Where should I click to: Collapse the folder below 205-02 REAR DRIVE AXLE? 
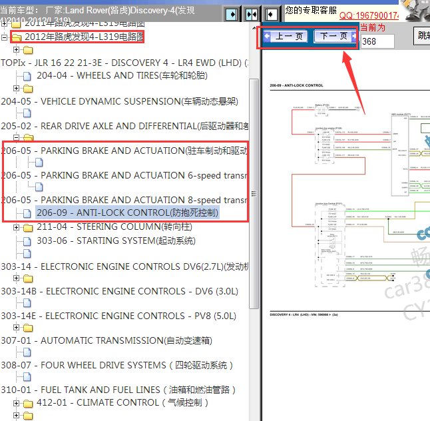click(x=16, y=137)
